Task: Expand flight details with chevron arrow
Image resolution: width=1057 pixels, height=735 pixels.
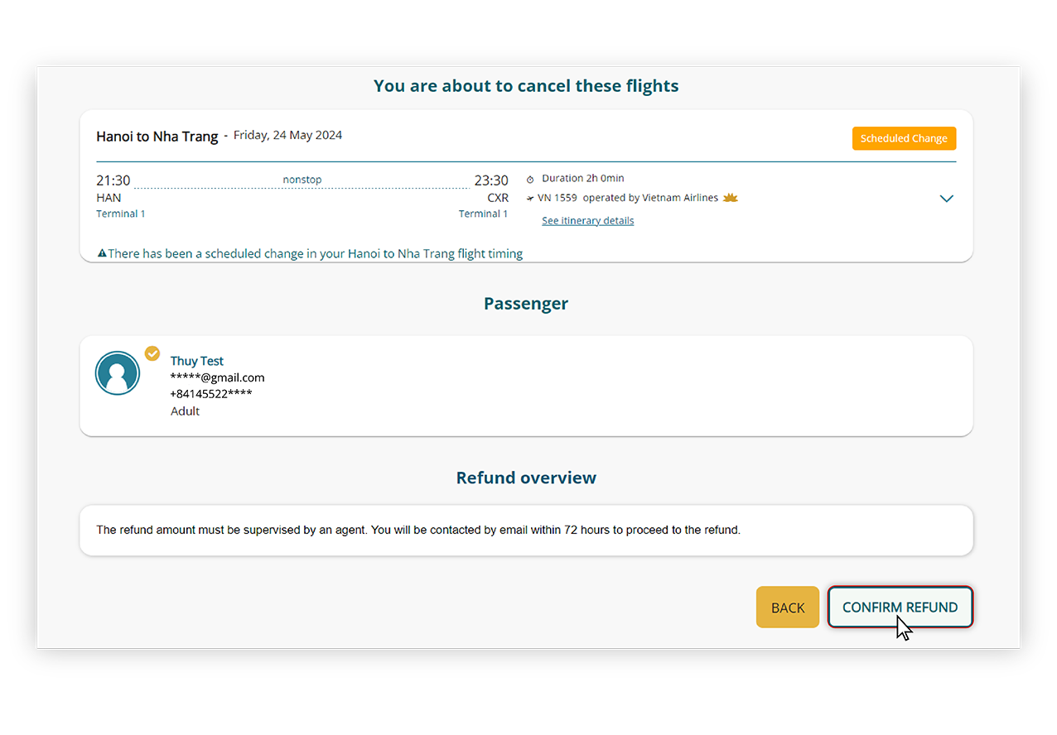Action: click(947, 199)
